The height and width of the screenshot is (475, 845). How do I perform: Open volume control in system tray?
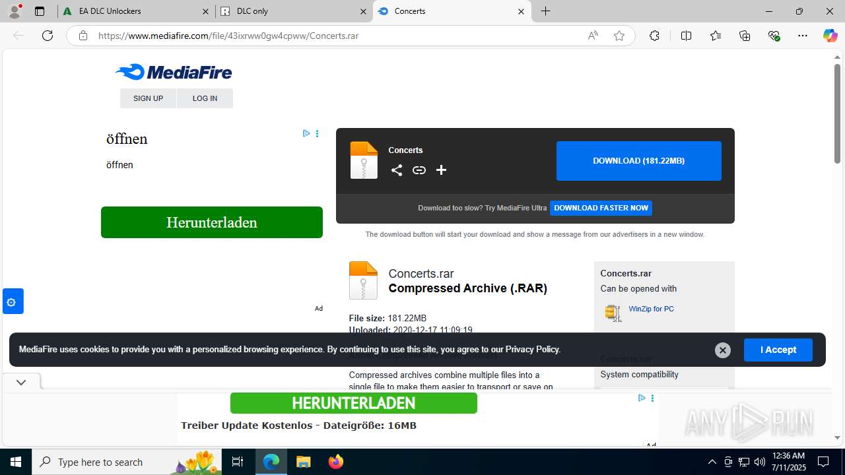(x=760, y=462)
